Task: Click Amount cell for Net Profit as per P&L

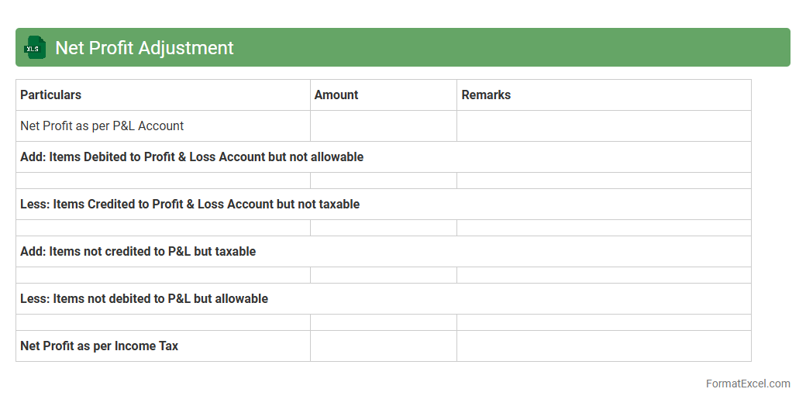Action: pos(383,126)
